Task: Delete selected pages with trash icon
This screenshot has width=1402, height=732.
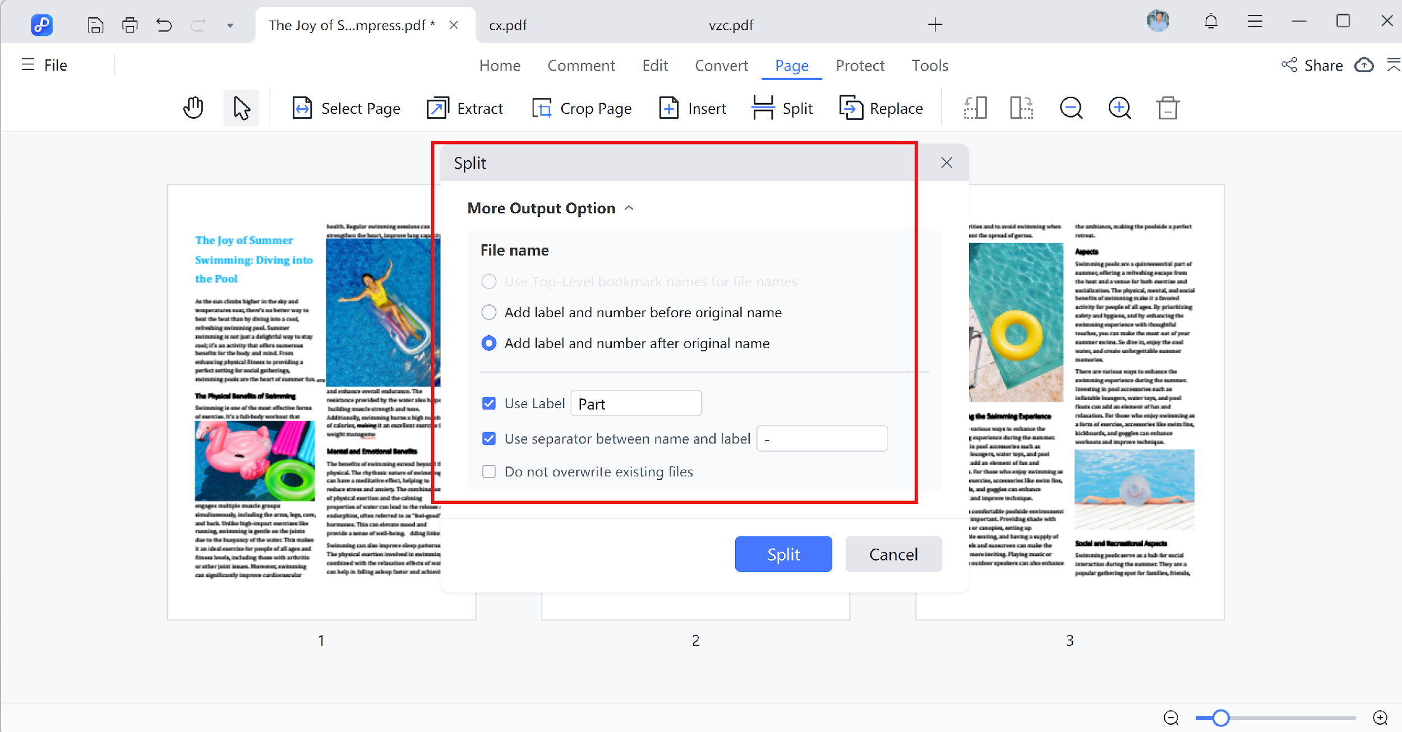Action: [1168, 108]
